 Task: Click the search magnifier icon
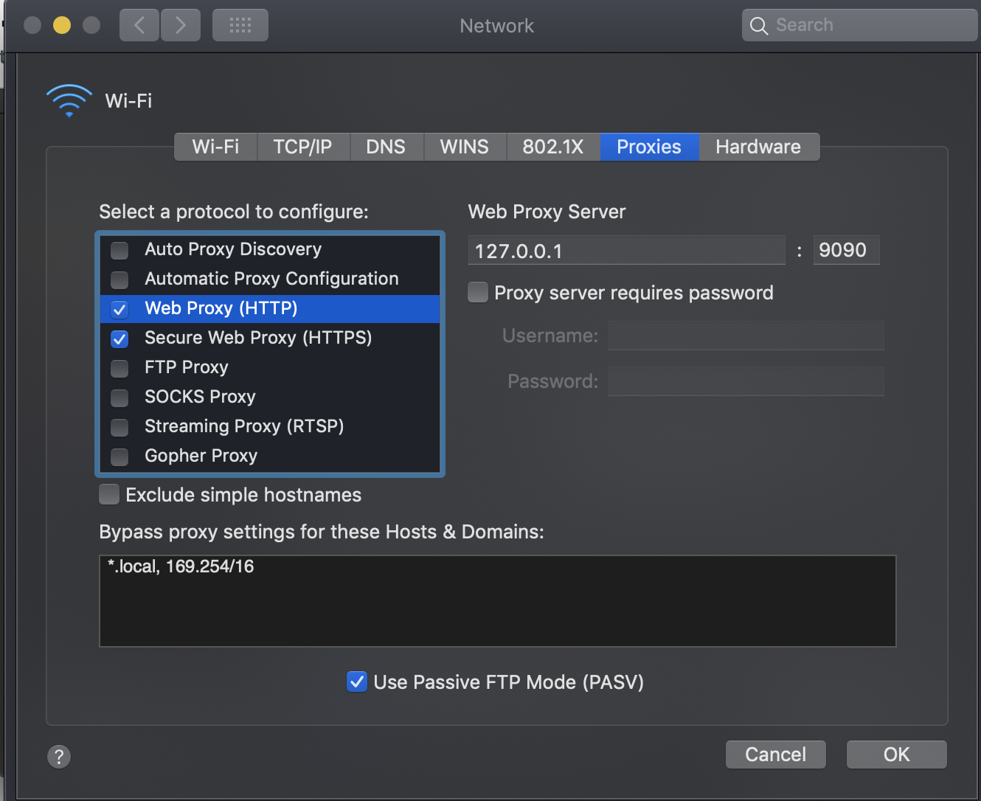click(759, 26)
